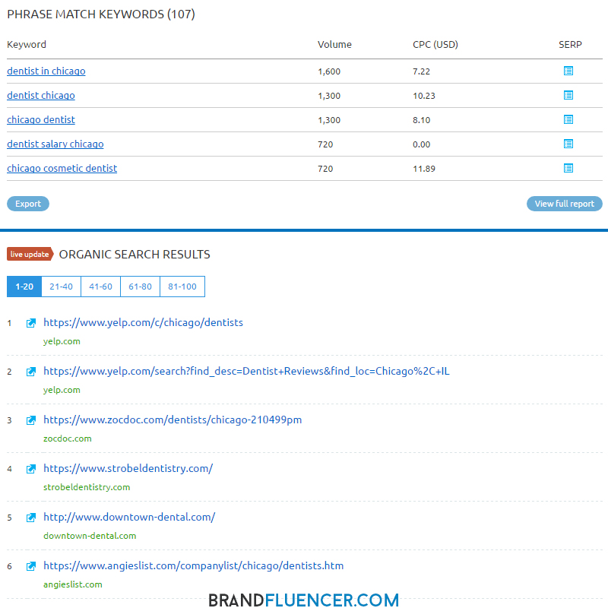Click the volume value 1,600

pyautogui.click(x=329, y=71)
